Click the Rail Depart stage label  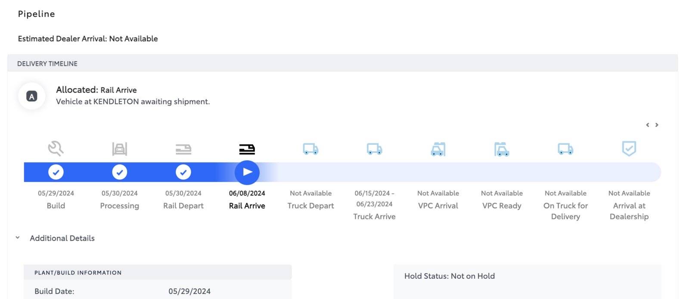click(183, 206)
